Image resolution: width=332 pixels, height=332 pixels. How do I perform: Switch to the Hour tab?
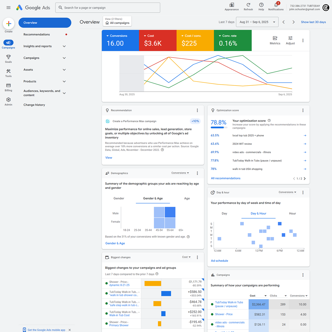click(x=292, y=213)
